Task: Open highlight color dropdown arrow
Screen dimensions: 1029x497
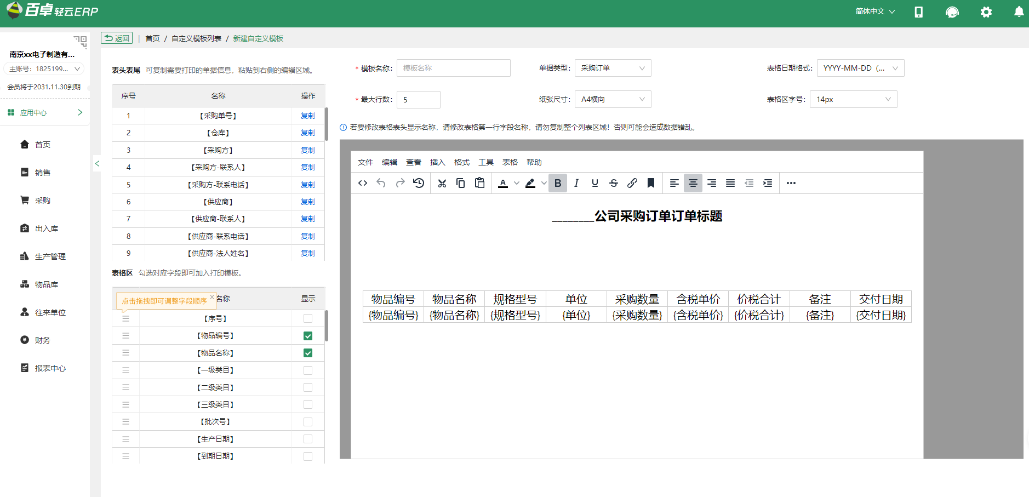Action: pyautogui.click(x=544, y=183)
